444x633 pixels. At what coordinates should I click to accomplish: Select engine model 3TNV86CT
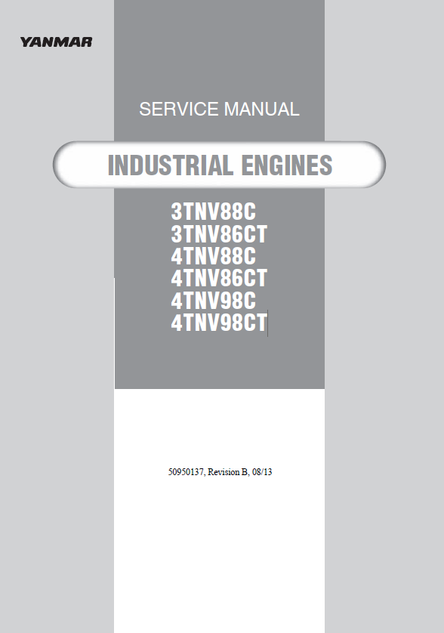coord(219,234)
